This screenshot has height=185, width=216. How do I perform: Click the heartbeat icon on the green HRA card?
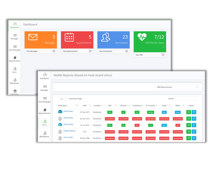coord(142,37)
